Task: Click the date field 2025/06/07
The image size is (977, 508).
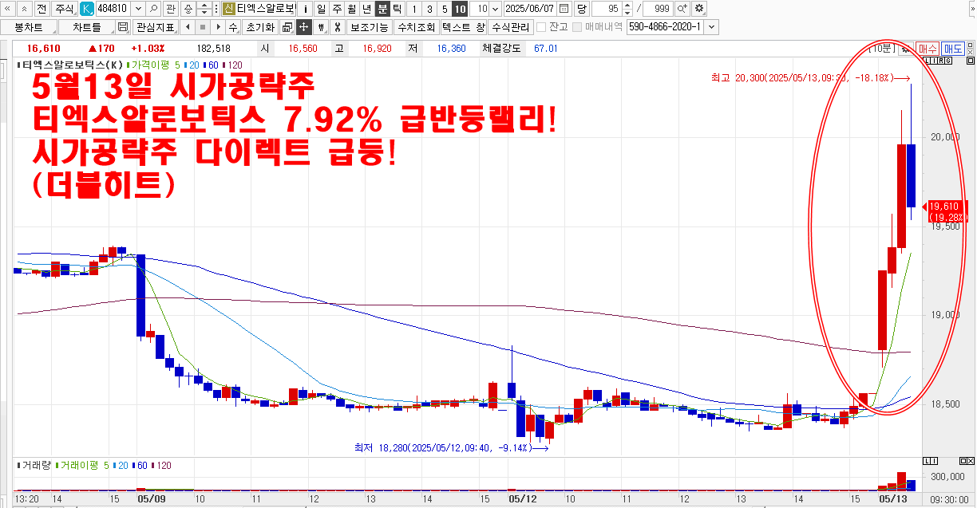Action: [531, 9]
